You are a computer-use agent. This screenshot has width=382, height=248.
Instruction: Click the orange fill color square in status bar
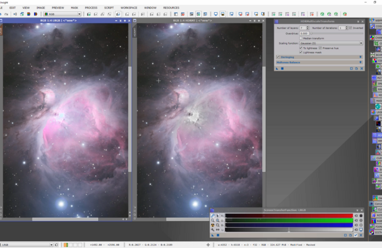(65, 245)
